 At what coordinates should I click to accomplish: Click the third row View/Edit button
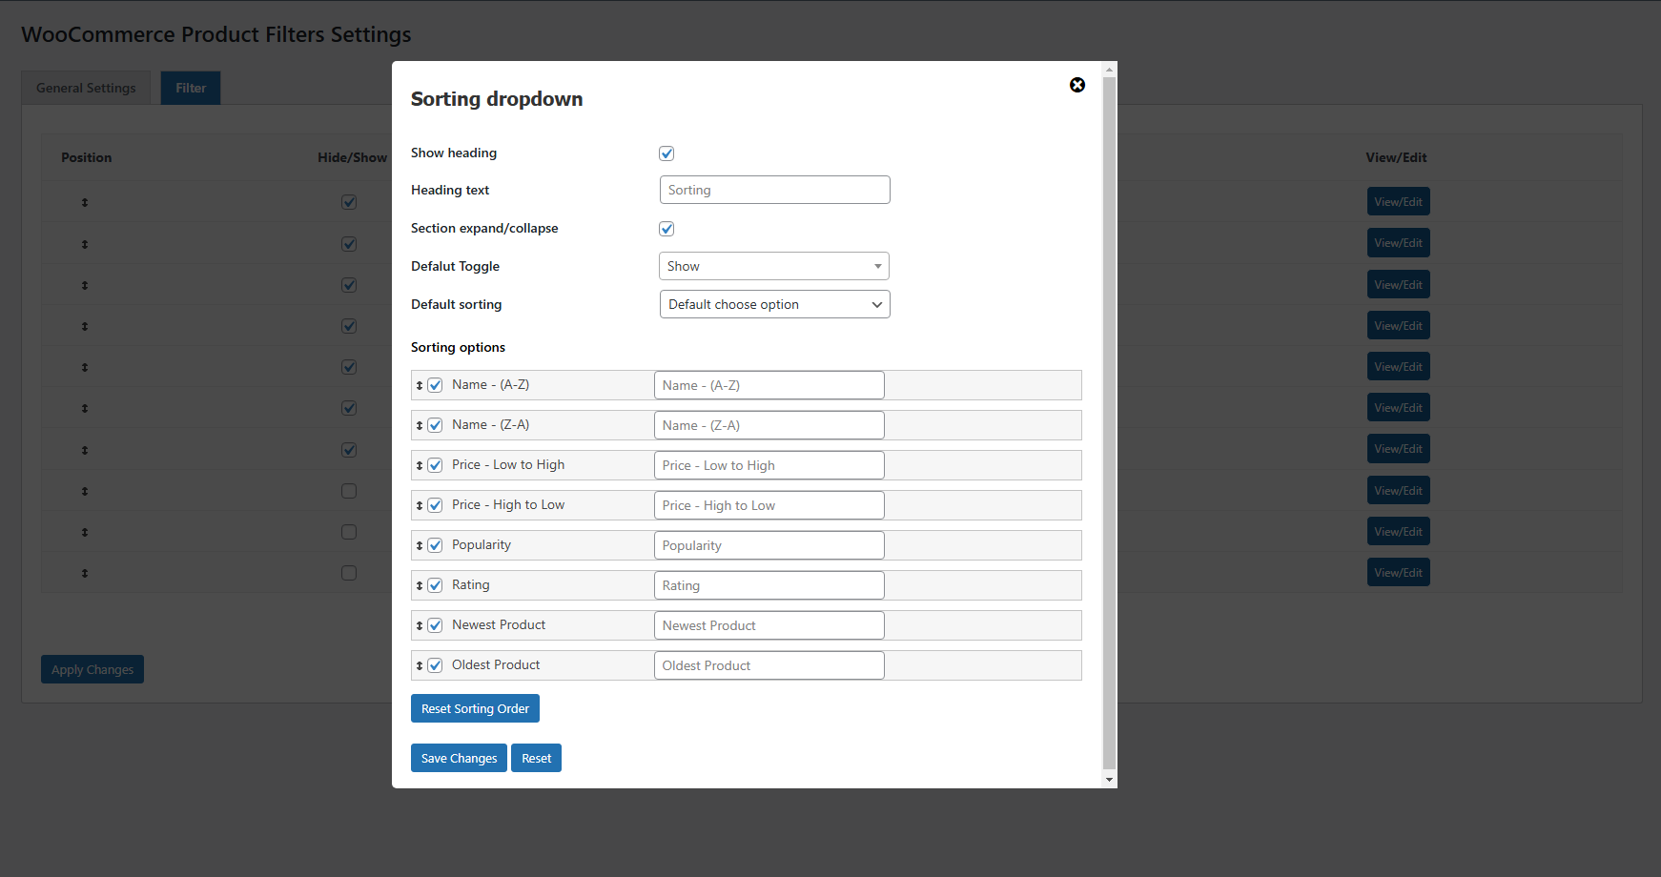[1398, 285]
